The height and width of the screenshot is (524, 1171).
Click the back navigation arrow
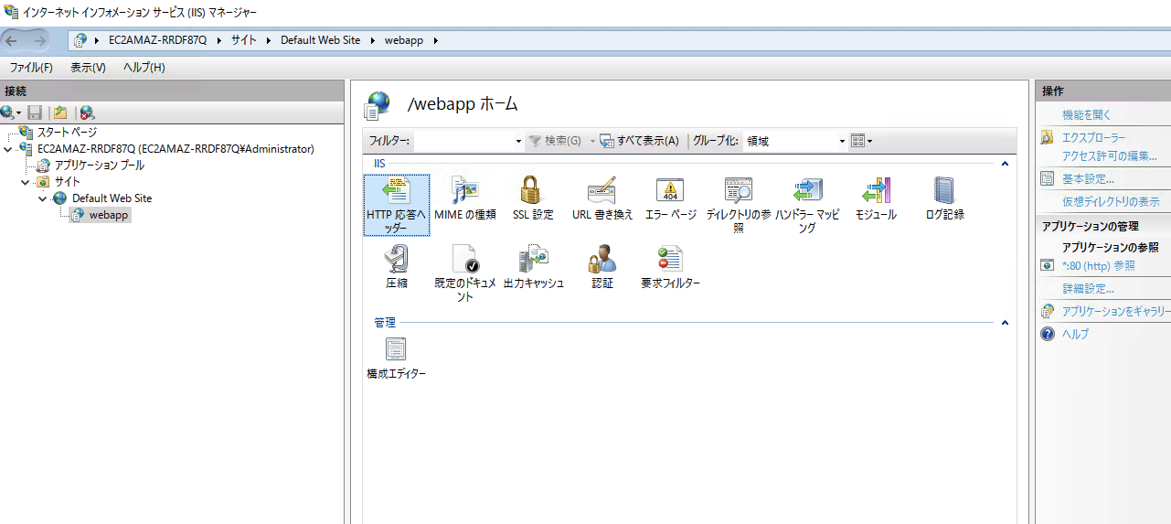point(13,40)
